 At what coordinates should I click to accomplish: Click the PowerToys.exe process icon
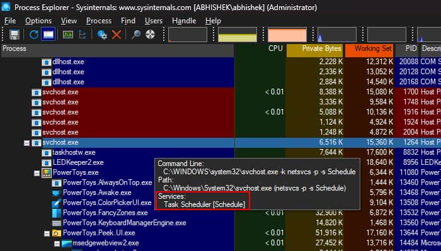(x=47, y=172)
